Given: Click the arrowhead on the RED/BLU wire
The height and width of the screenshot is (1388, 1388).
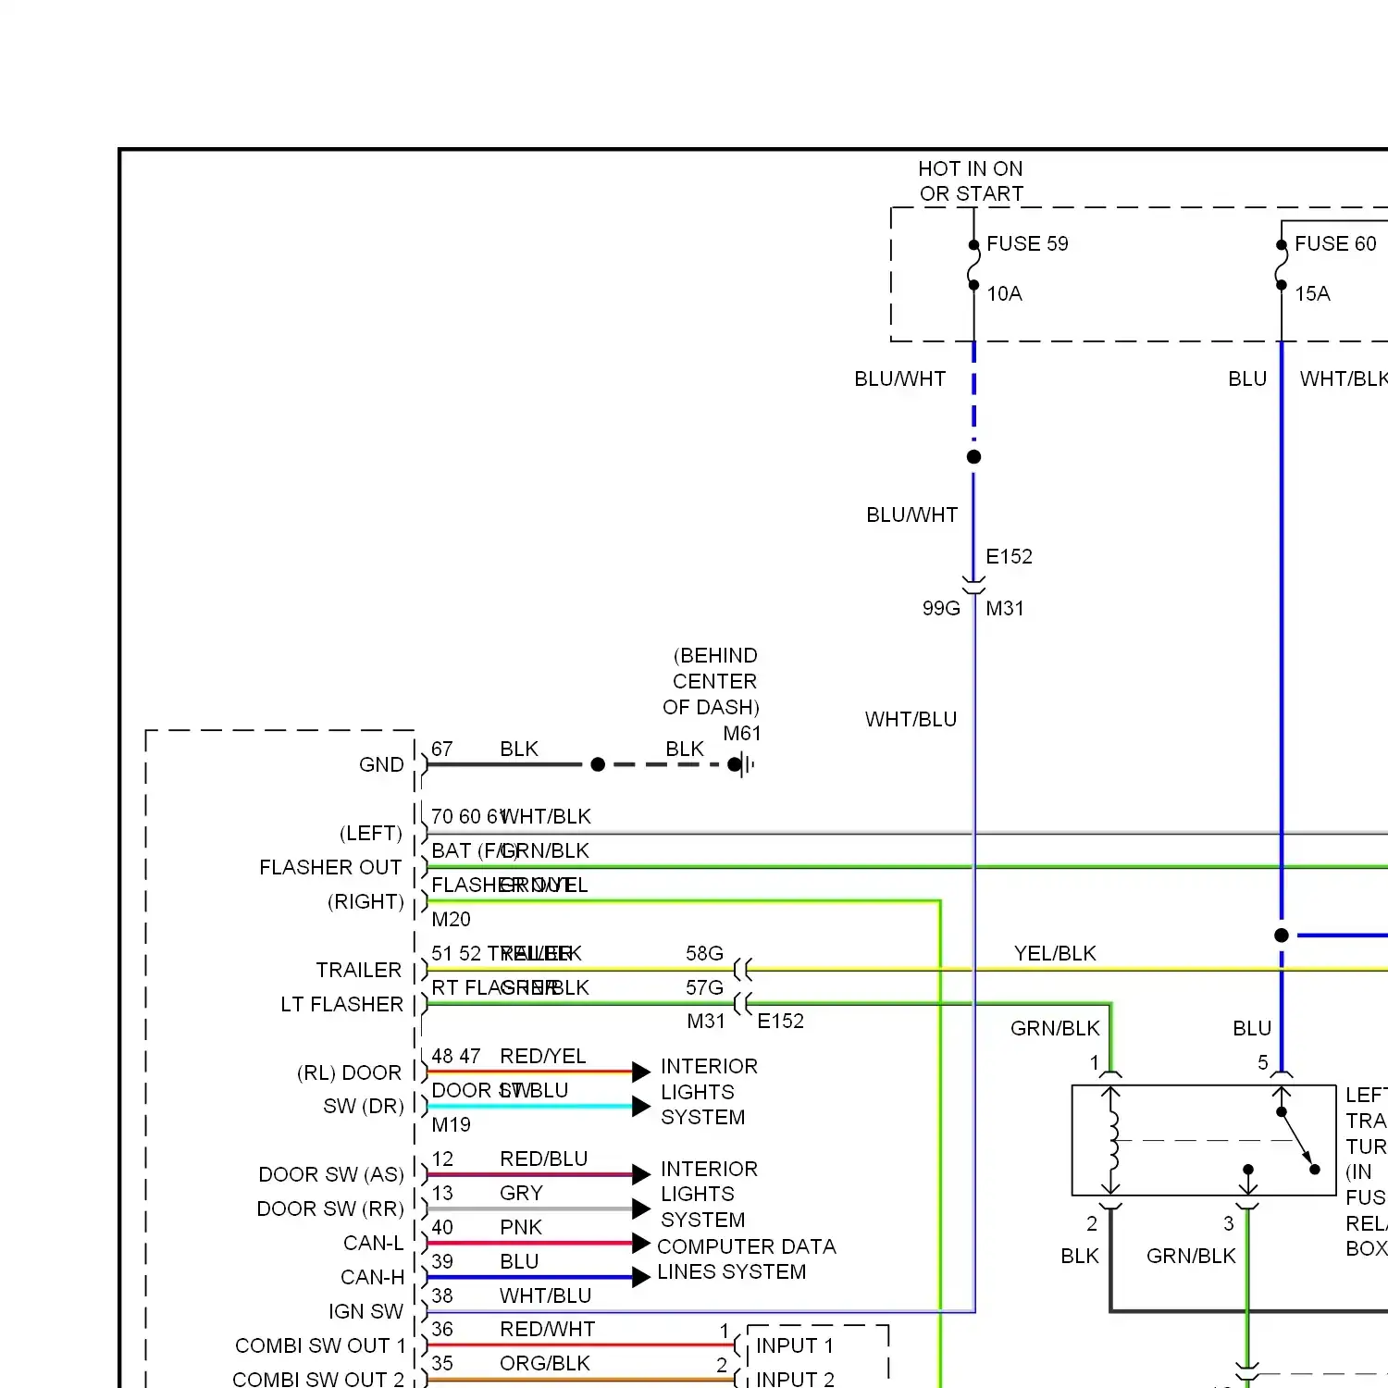Looking at the screenshot, I should coord(641,1174).
